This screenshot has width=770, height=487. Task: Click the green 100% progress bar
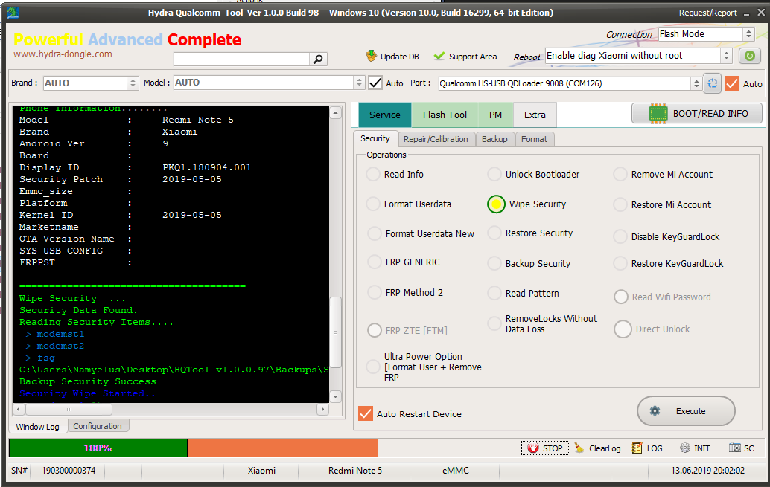pyautogui.click(x=98, y=448)
